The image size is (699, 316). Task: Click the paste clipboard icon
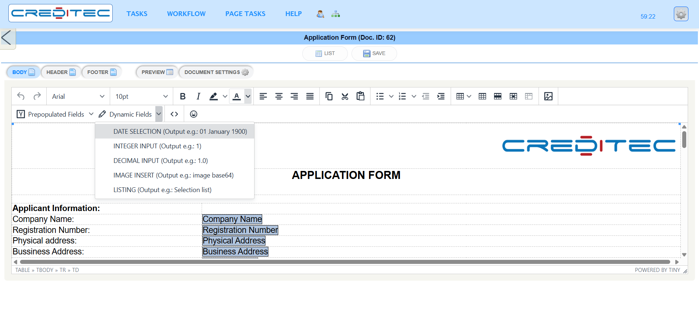(361, 96)
